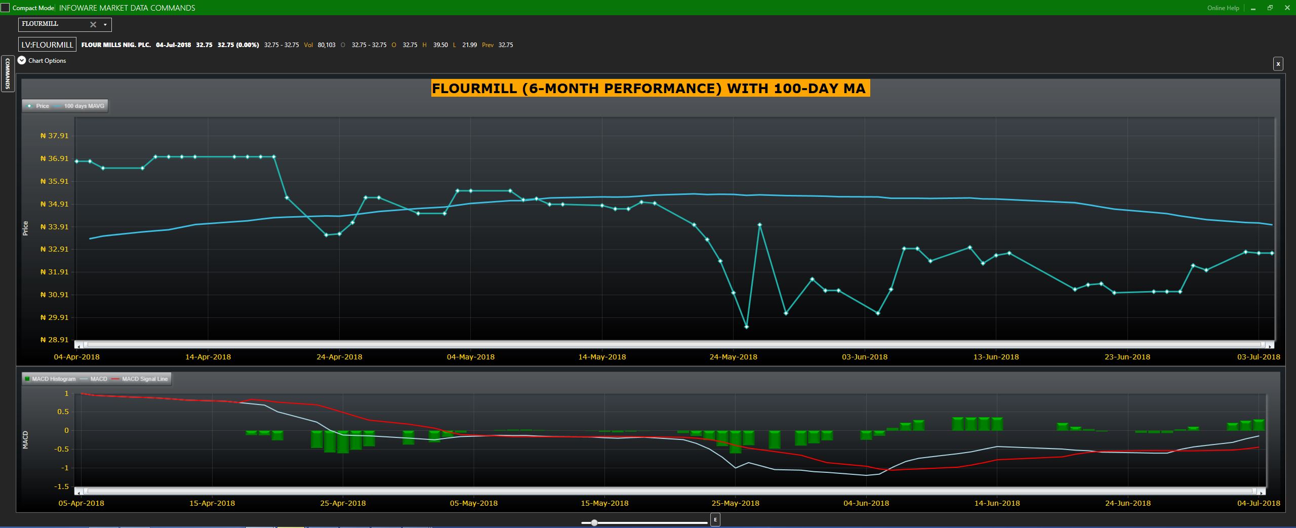Open Online Help link
This screenshot has height=528, width=1296.
point(1223,8)
